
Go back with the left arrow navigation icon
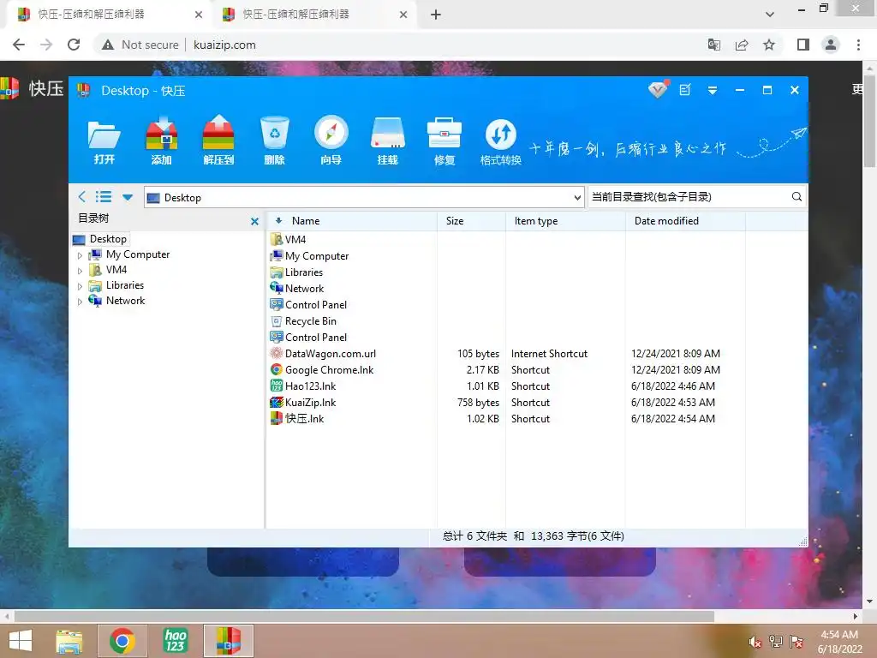82,197
